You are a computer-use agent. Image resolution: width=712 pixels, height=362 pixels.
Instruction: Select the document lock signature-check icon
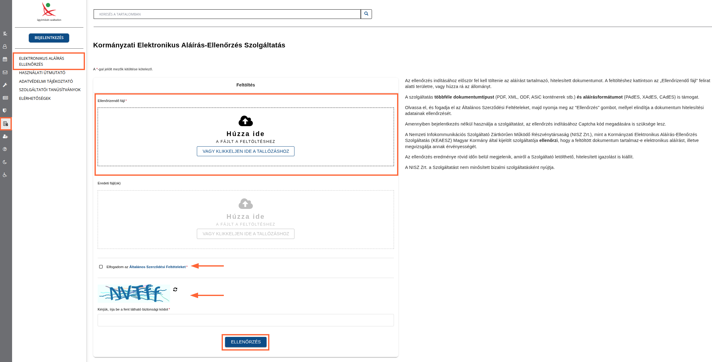coord(6,124)
